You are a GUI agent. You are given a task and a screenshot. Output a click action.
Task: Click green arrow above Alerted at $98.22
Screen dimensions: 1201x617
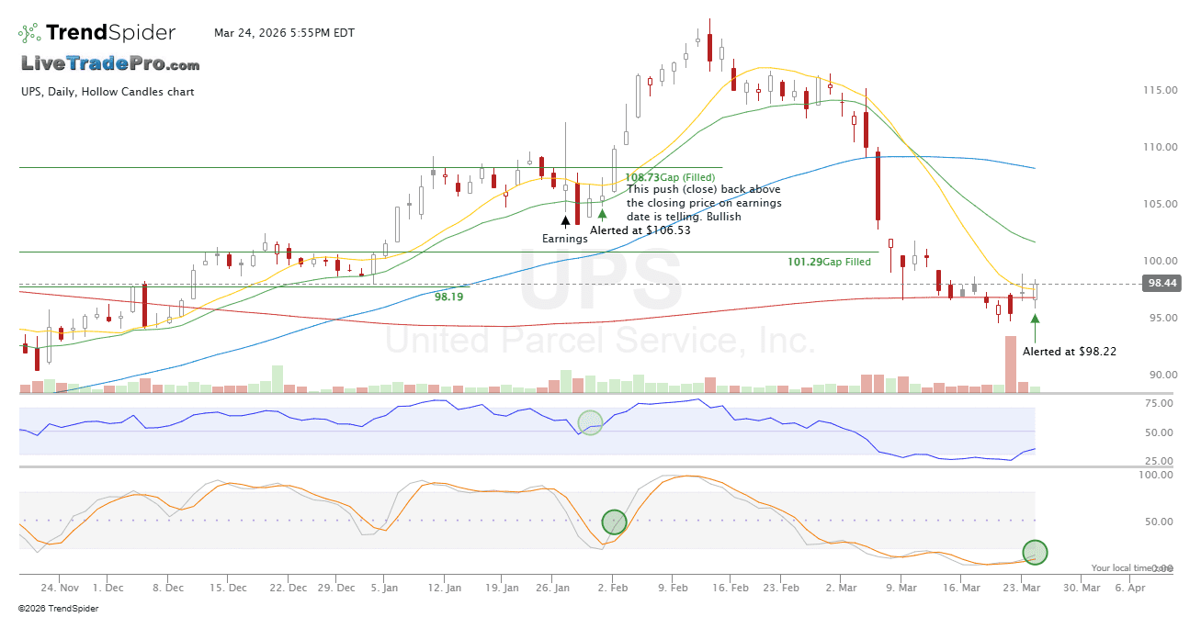click(1036, 320)
